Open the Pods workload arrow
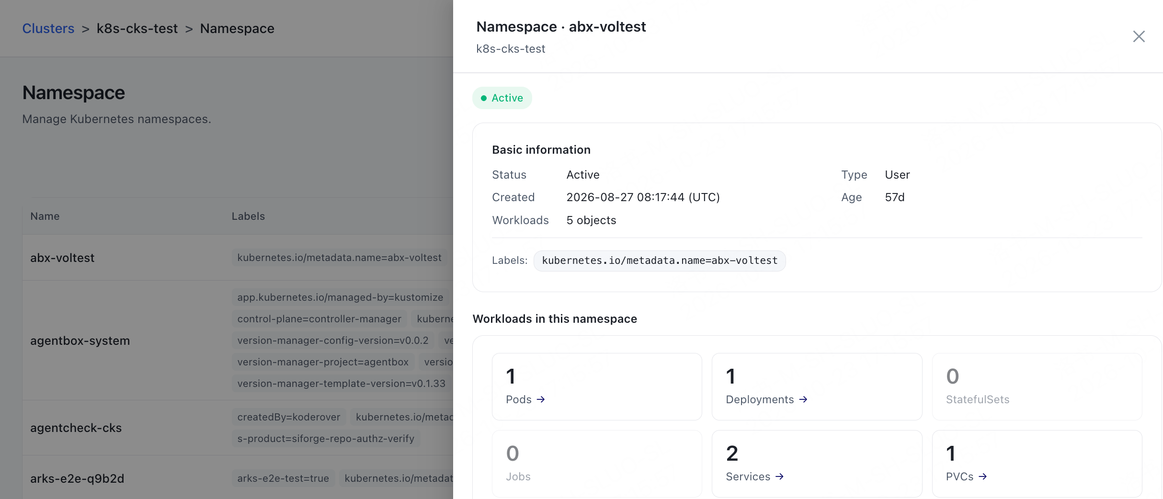This screenshot has width=1163, height=499. [541, 399]
